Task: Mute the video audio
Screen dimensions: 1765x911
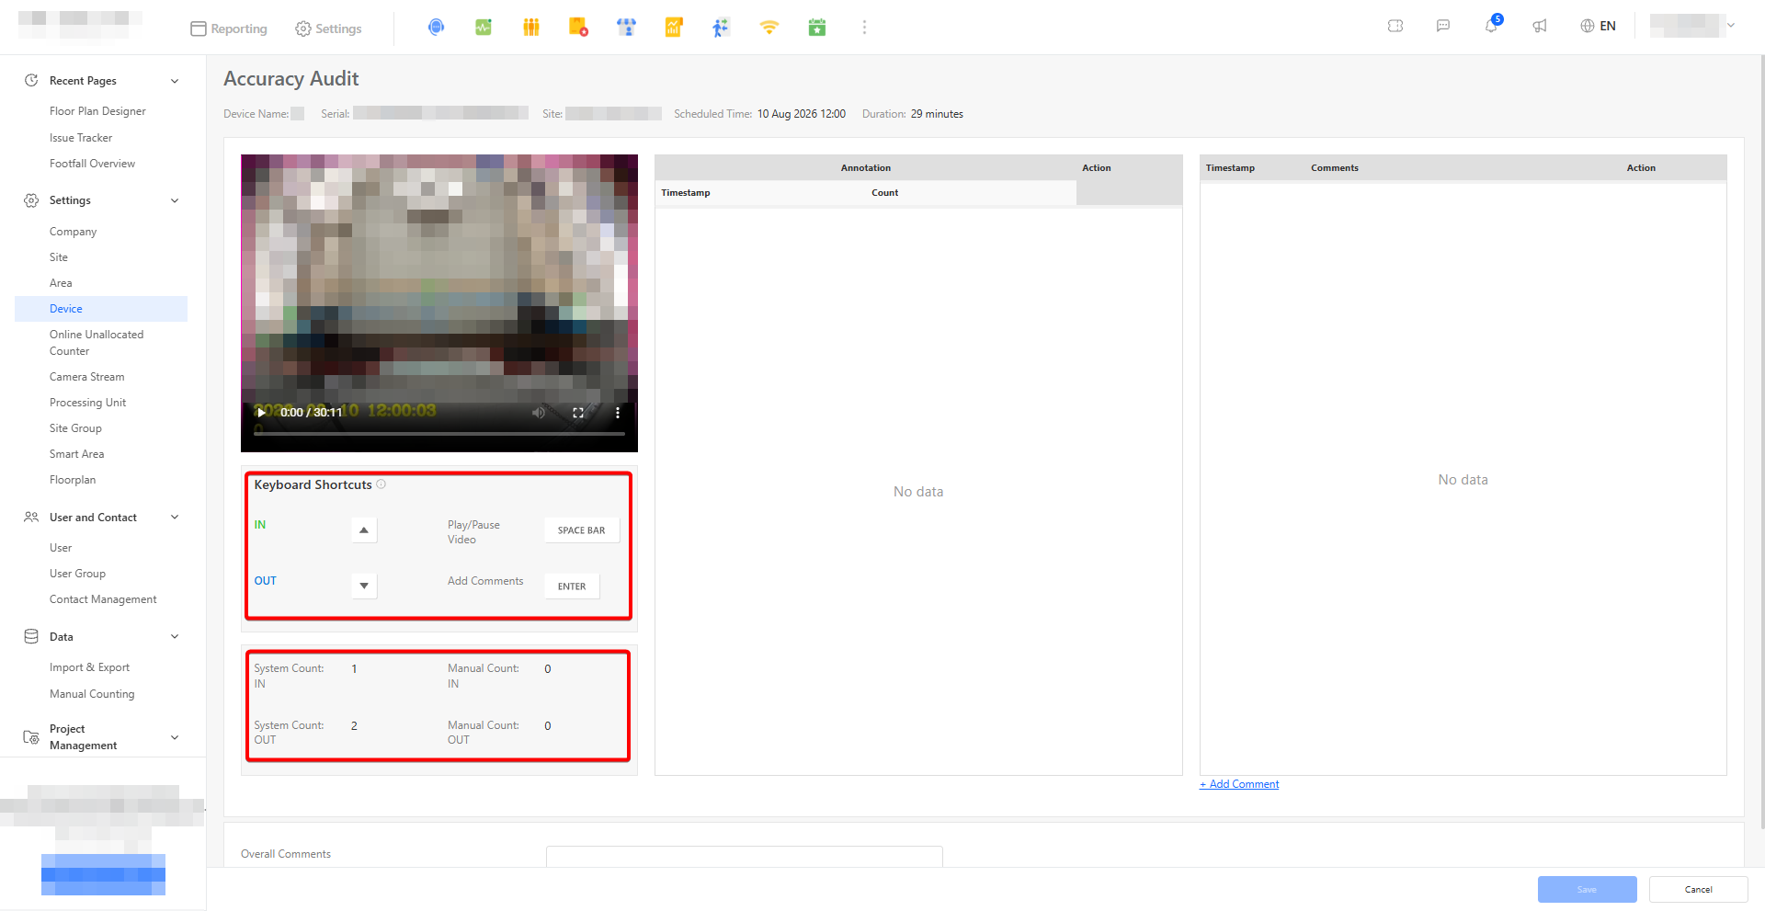Action: 539,413
